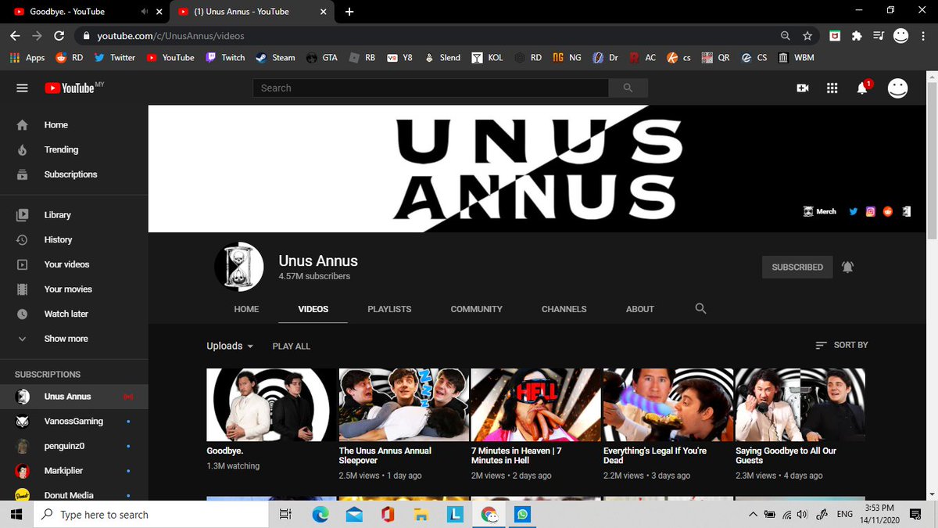Open the Goodbye. live video thumbnail
938x528 pixels.
(271, 405)
